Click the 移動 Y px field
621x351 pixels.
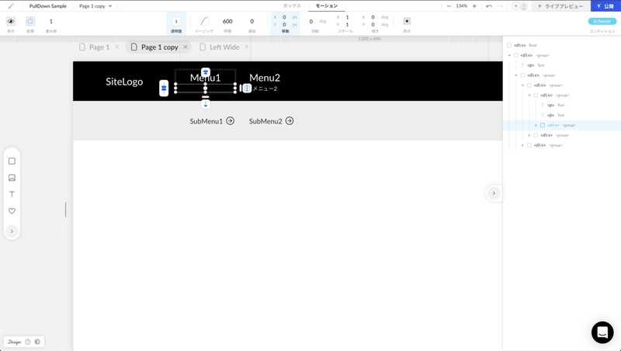[x=284, y=25]
